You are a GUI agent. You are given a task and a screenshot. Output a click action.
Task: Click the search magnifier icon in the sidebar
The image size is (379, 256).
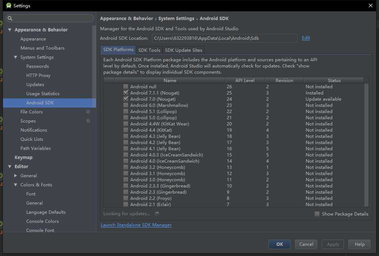(x=10, y=18)
